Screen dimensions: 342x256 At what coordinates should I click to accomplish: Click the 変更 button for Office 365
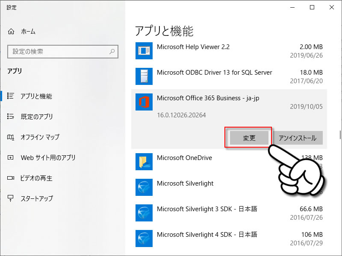click(x=249, y=138)
